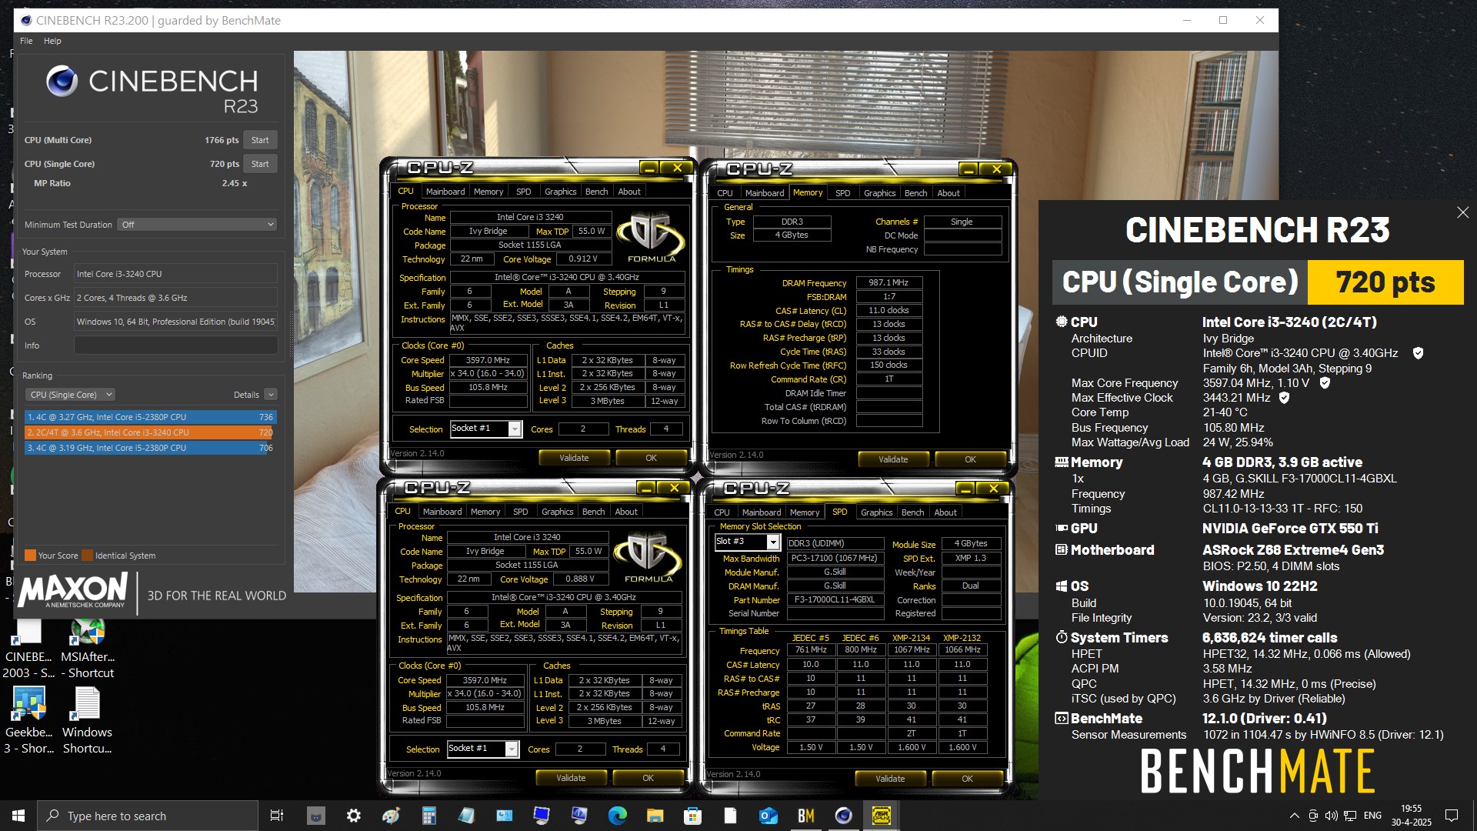The image size is (1477, 831).
Task: Click the orange Your Score legend swatch
Action: coord(30,556)
